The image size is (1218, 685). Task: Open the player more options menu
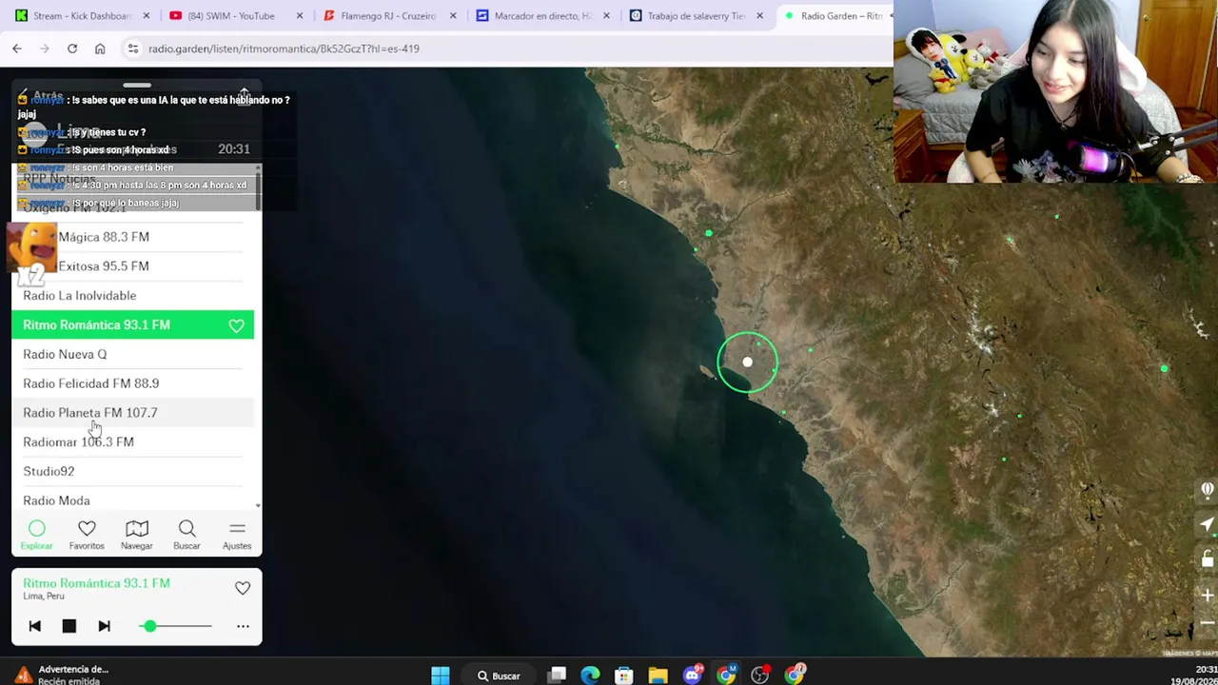243,626
